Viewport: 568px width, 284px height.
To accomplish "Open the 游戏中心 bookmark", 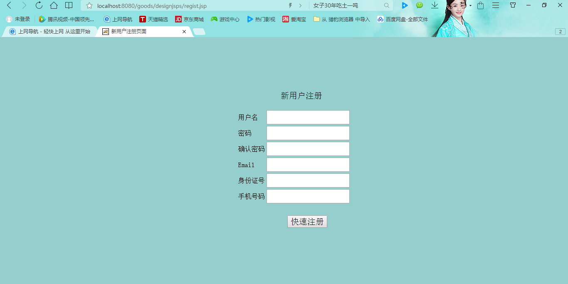I will coord(225,19).
